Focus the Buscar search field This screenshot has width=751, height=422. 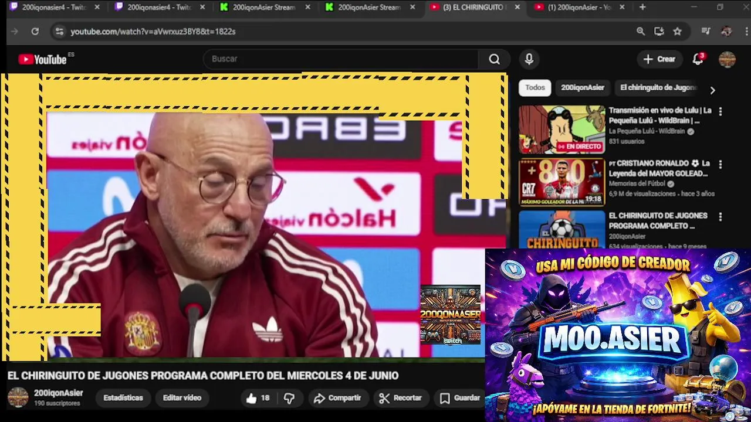click(340, 59)
